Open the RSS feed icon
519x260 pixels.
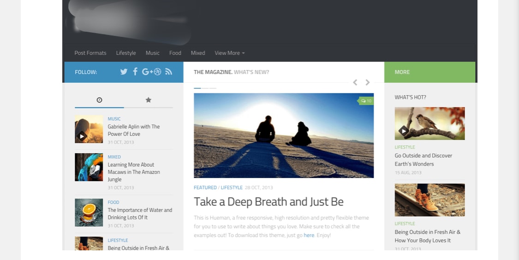[169, 72]
